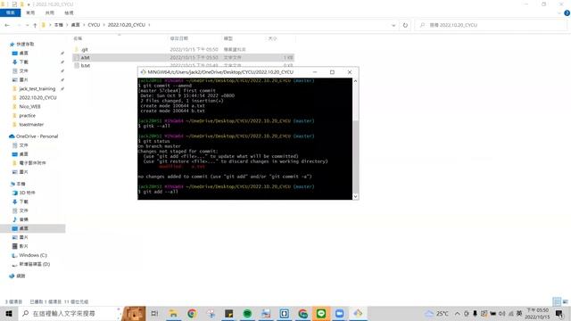Open address bar history dropdown
Screen dimensions: 571x321
tap(393, 25)
